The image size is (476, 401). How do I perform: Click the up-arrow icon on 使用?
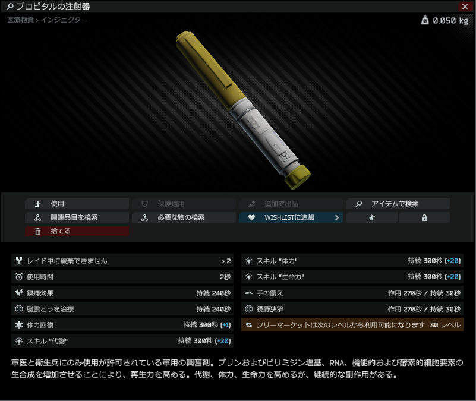[37, 204]
